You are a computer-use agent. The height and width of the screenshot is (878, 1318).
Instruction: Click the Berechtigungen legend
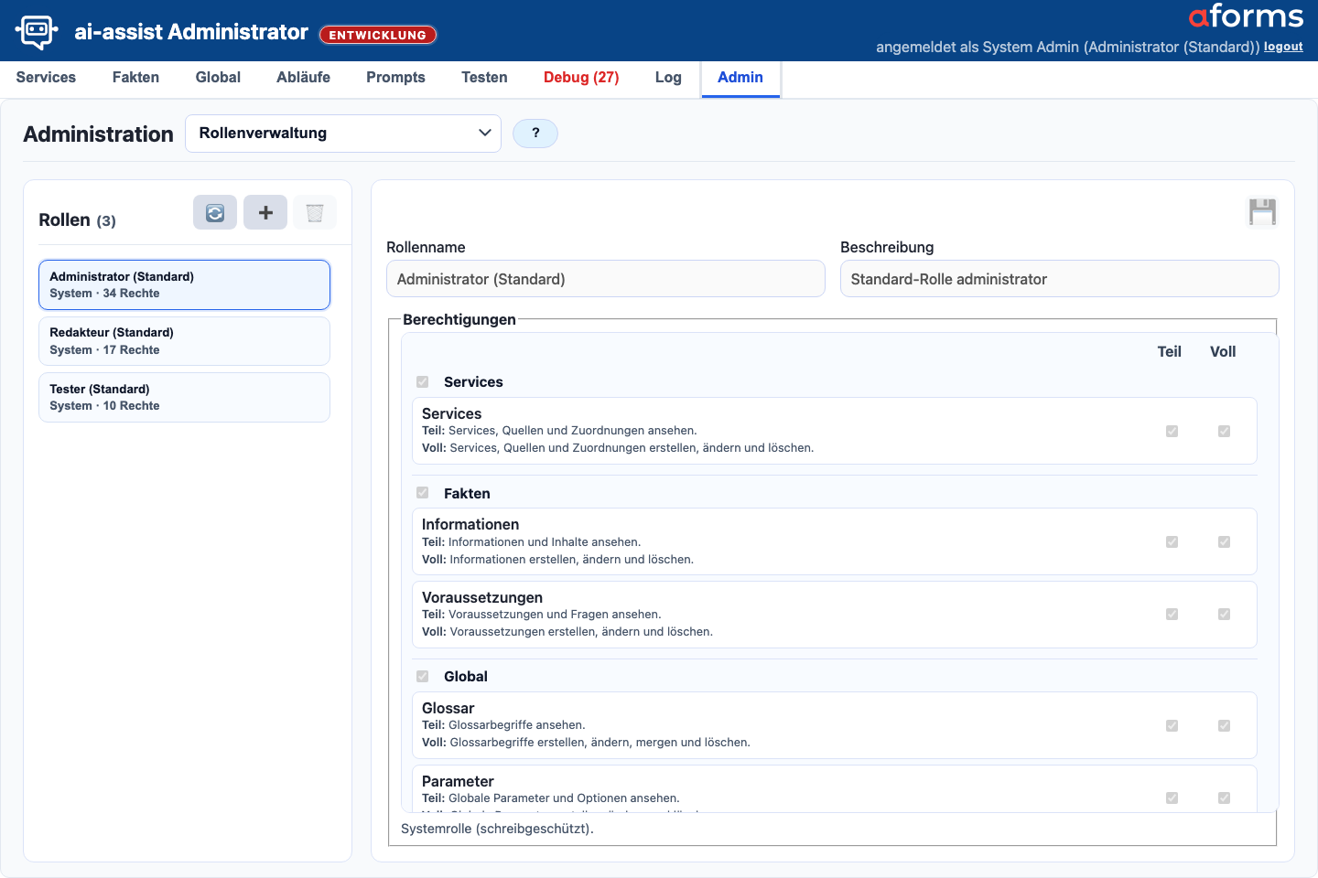pos(459,319)
